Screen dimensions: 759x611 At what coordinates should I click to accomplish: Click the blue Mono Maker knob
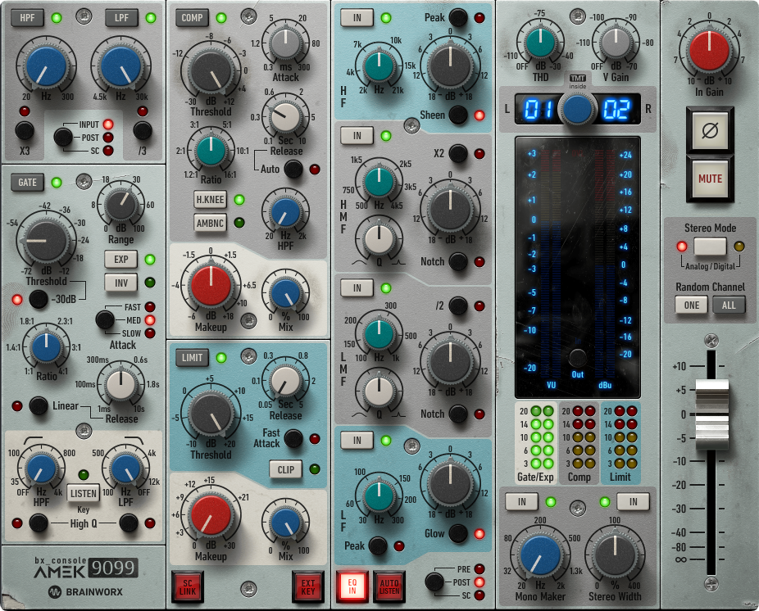[x=540, y=556]
